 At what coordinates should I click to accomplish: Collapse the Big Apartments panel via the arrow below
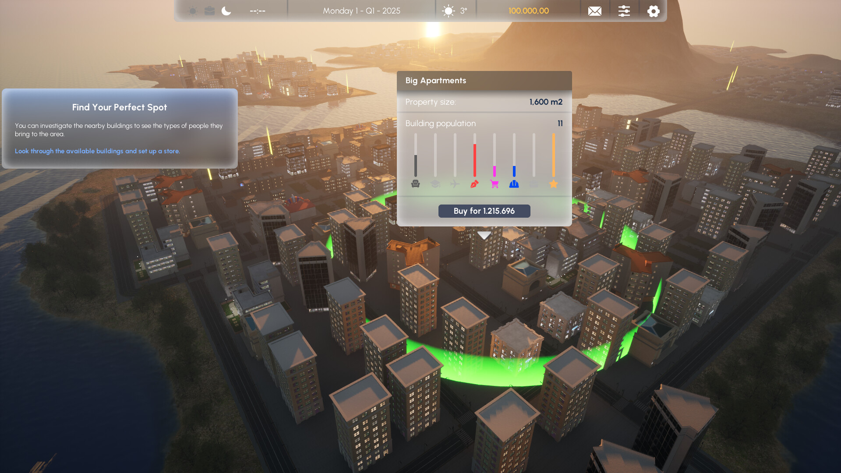coord(484,235)
